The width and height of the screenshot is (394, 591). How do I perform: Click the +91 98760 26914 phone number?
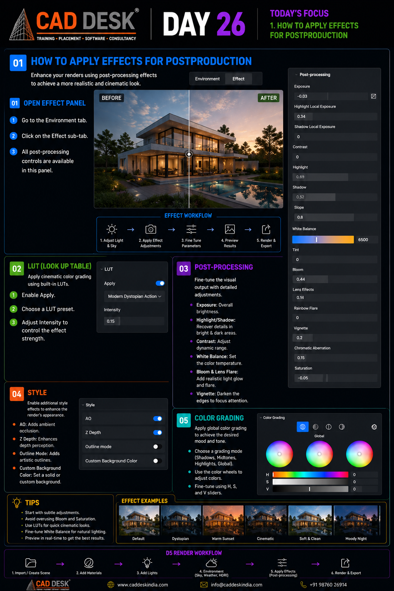pyautogui.click(x=328, y=584)
